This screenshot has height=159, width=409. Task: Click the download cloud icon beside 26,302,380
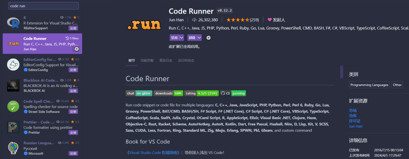tap(194, 20)
